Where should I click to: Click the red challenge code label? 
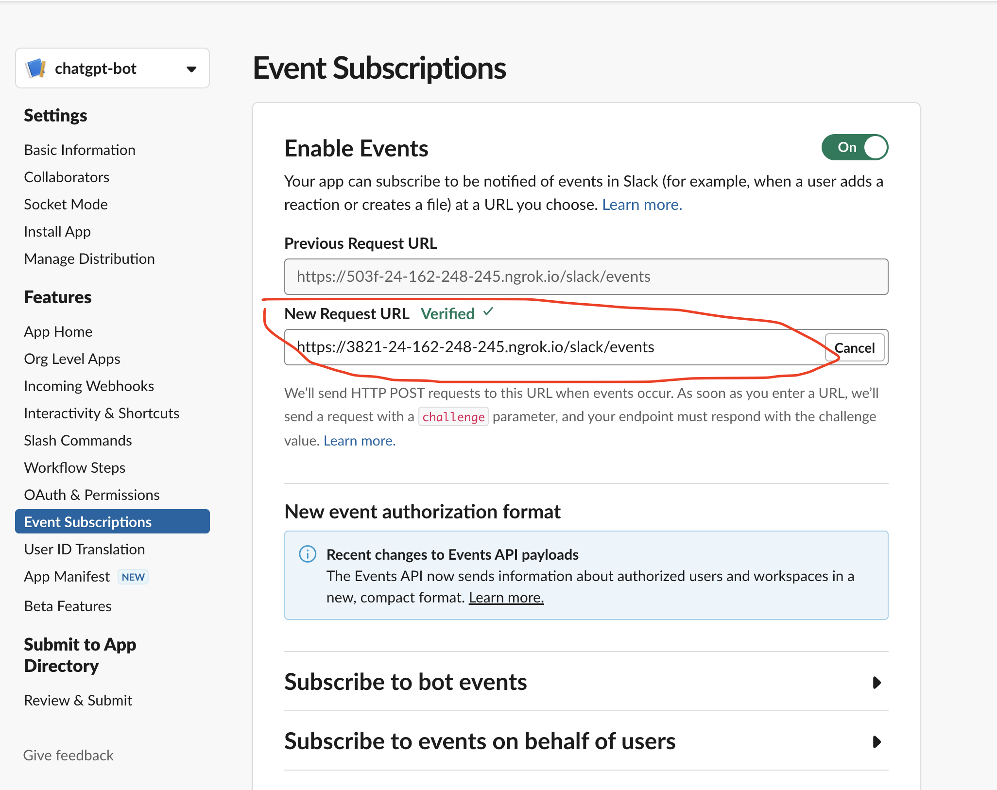[453, 417]
